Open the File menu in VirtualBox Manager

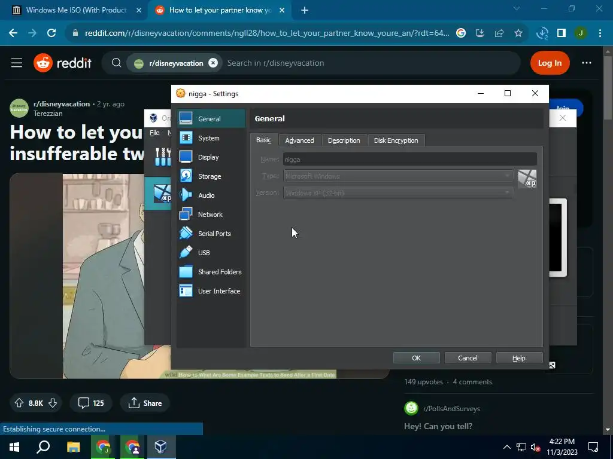coord(154,133)
